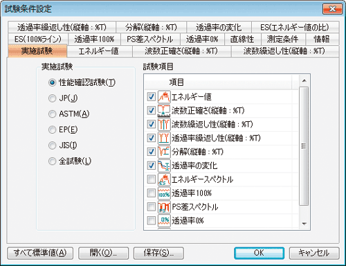
Task: Click the キャンセル button
Action: click(314, 253)
